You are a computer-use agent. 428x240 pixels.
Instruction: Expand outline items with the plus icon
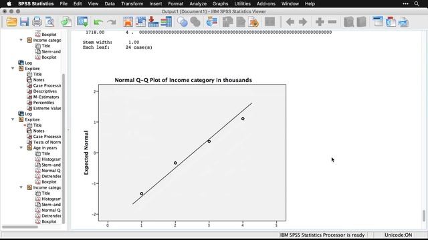click(320, 22)
